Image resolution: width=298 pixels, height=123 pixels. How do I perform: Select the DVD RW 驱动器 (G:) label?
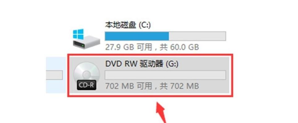[x=142, y=64]
